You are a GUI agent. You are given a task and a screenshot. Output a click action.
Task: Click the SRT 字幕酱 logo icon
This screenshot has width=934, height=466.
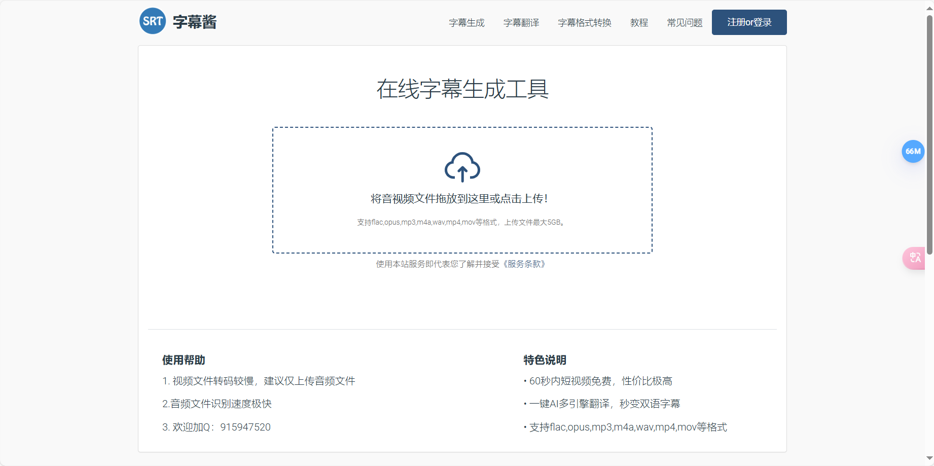(152, 20)
